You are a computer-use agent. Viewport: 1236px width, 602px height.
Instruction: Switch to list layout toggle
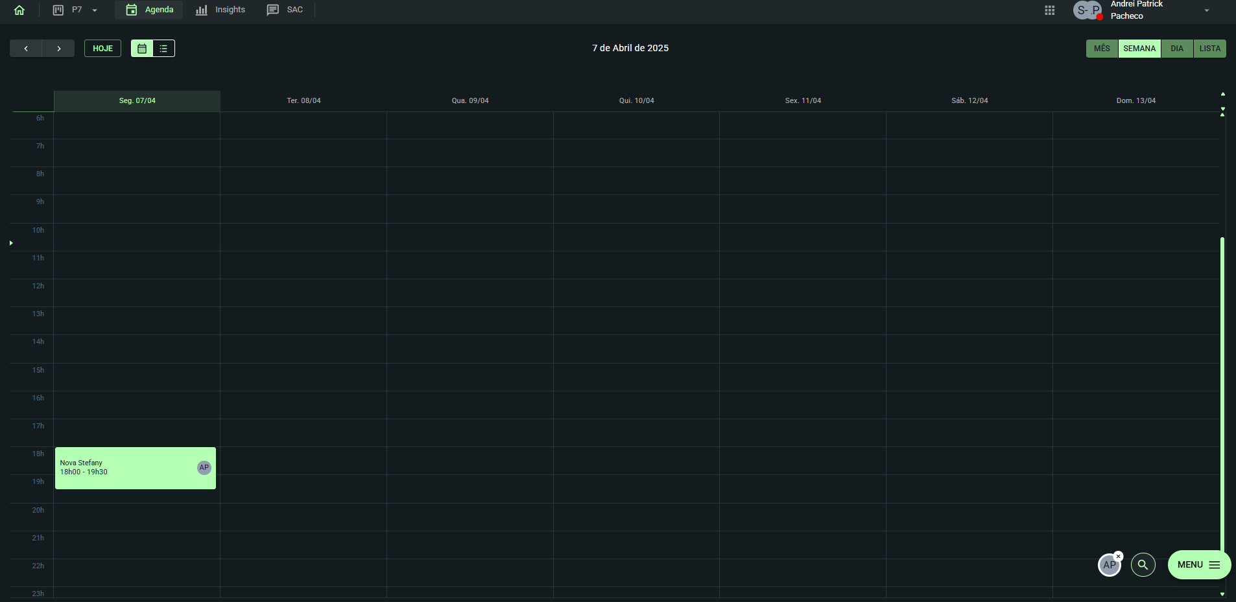(x=163, y=49)
